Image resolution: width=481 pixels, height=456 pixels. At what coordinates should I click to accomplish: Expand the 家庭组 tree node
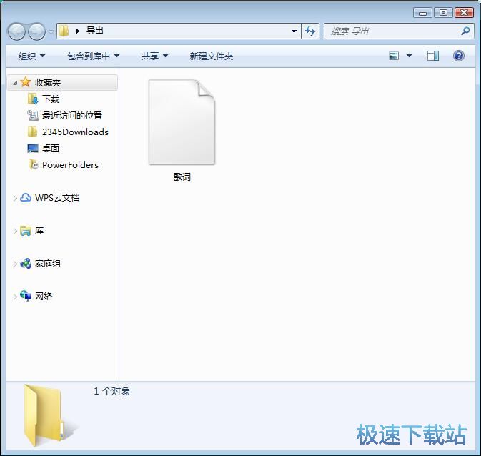15,264
